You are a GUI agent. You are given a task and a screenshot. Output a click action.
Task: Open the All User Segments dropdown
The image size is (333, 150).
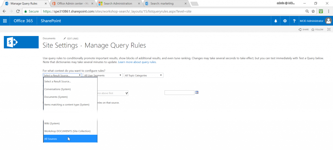pyautogui.click(x=103, y=75)
